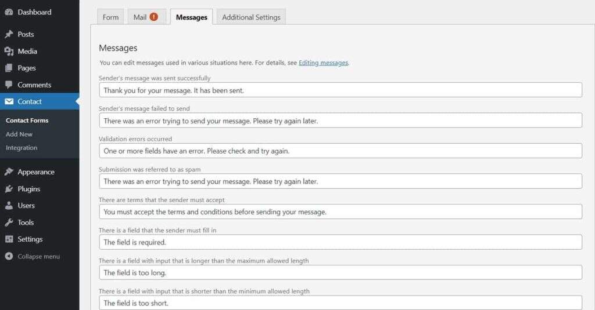Image resolution: width=595 pixels, height=310 pixels.
Task: Open Media via its camera icon
Action: click(x=9, y=51)
